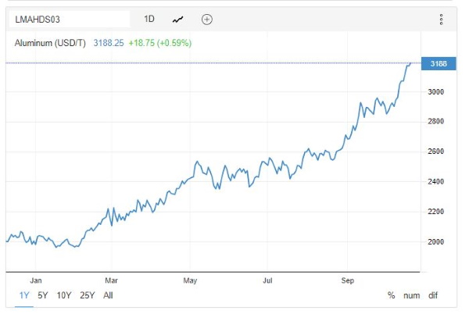Switch to the 5Y time range
Screen dimensions: 469x314
[x=43, y=295]
